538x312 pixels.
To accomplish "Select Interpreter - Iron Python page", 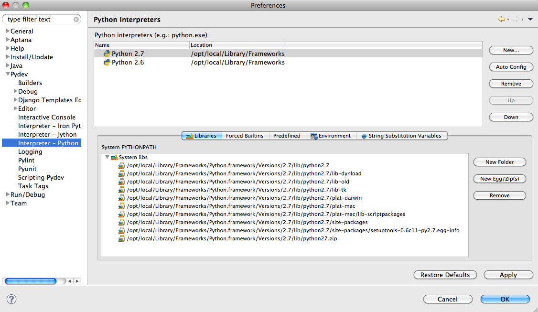I will [x=49, y=126].
